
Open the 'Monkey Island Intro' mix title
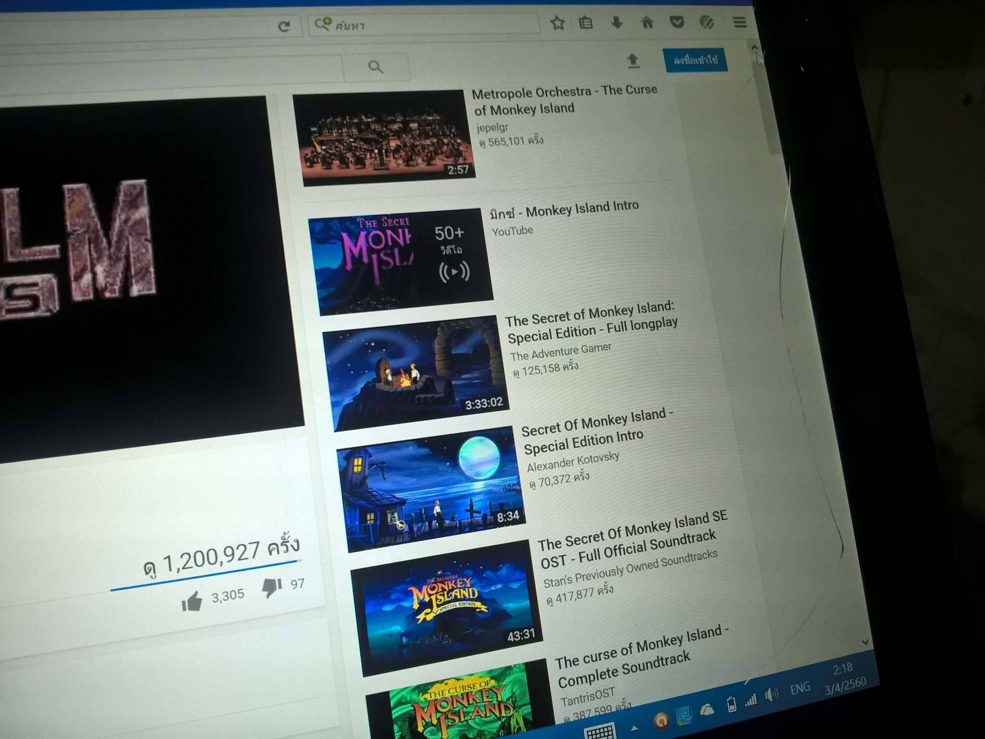564,210
